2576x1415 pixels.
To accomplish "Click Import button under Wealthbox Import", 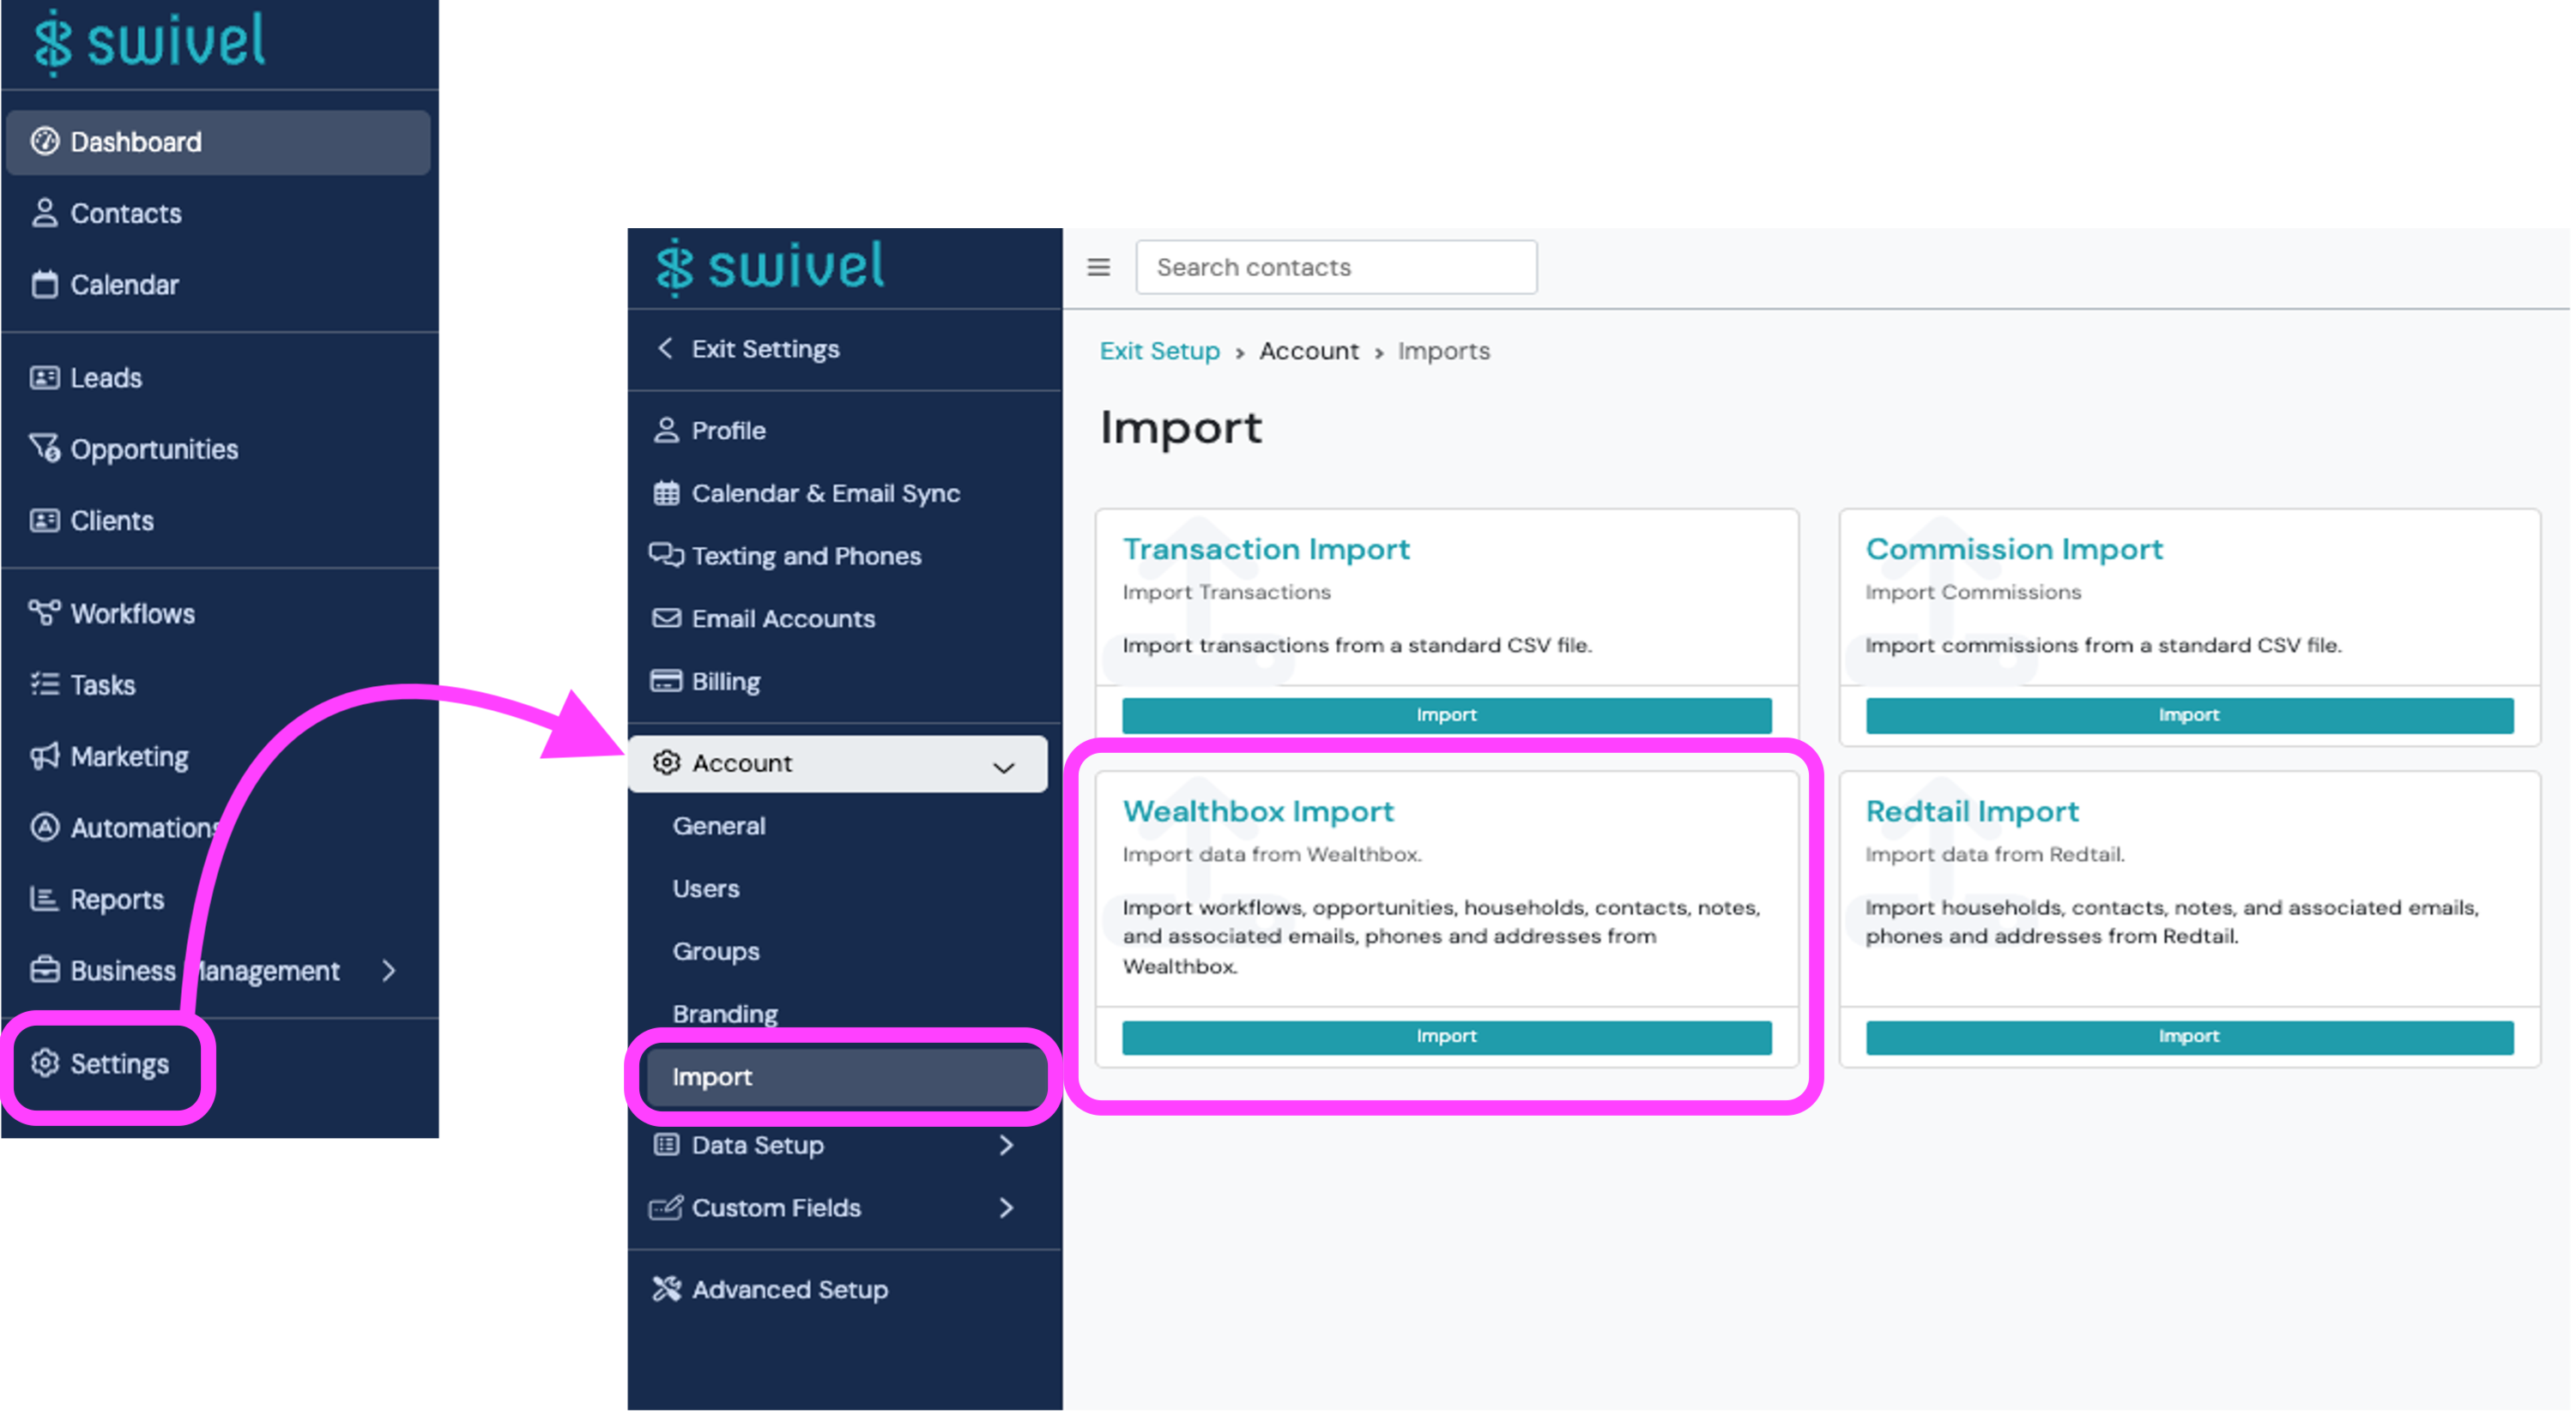I will [1447, 1038].
